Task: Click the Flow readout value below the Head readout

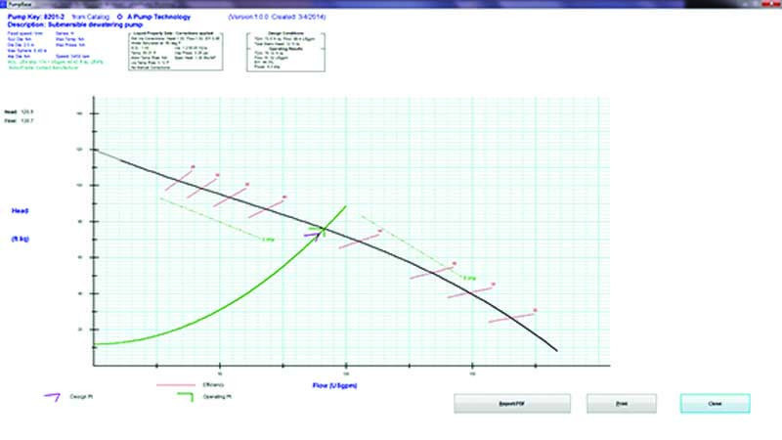Action: [27, 120]
